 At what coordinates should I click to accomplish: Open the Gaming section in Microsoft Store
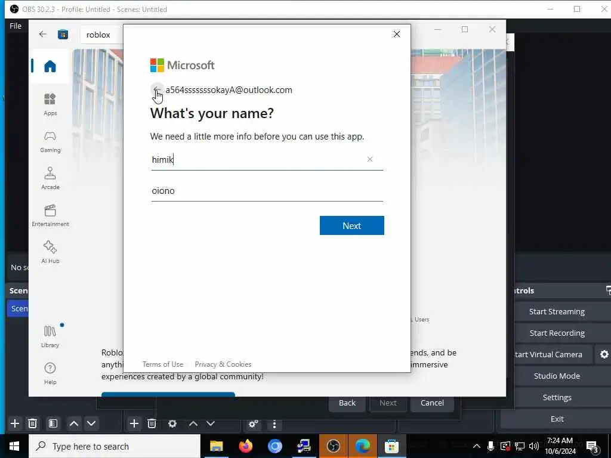point(50,141)
